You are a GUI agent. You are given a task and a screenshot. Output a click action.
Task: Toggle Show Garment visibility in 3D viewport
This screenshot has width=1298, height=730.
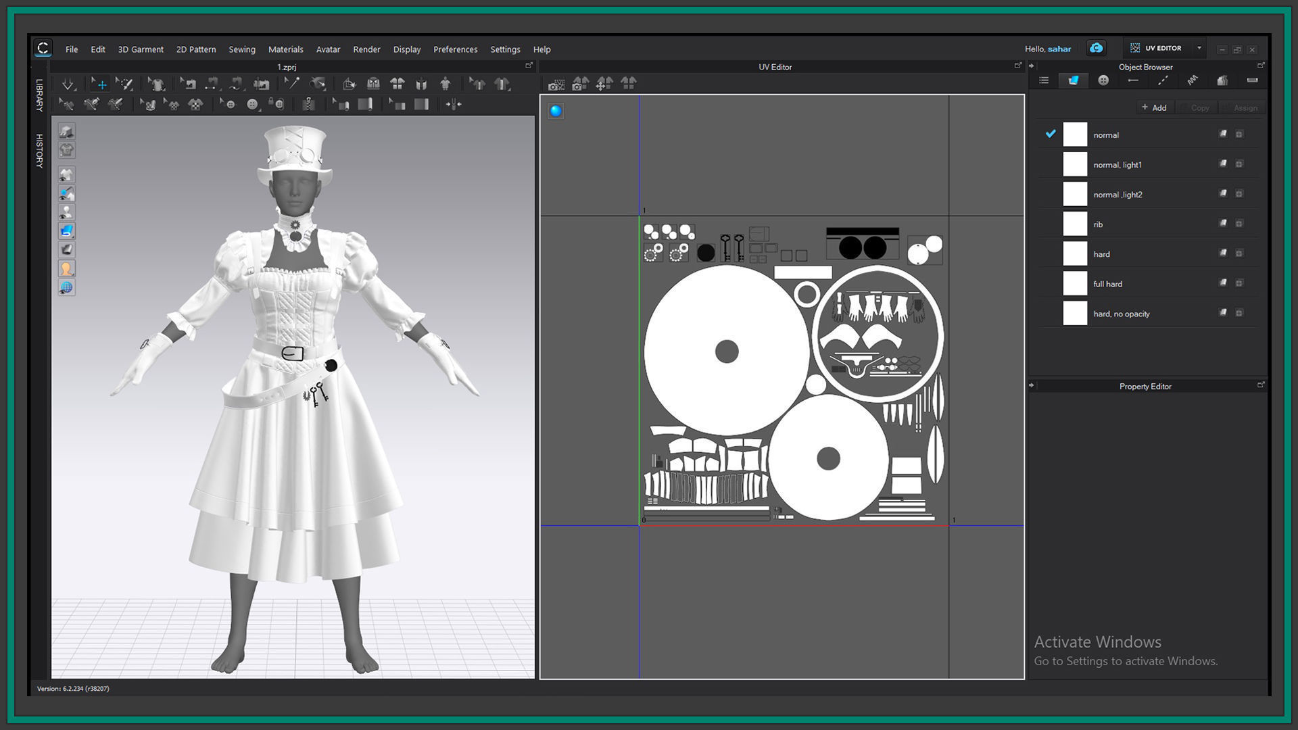point(66,174)
